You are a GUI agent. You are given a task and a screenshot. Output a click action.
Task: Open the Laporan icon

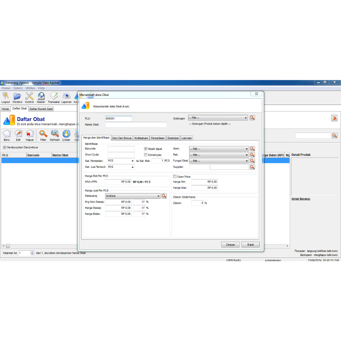(x=66, y=97)
